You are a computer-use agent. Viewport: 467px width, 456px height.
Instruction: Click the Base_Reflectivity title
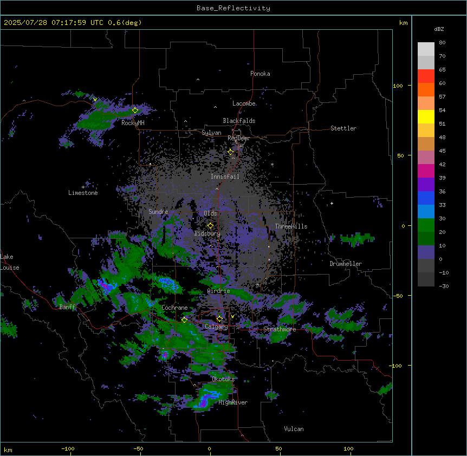tap(233, 8)
